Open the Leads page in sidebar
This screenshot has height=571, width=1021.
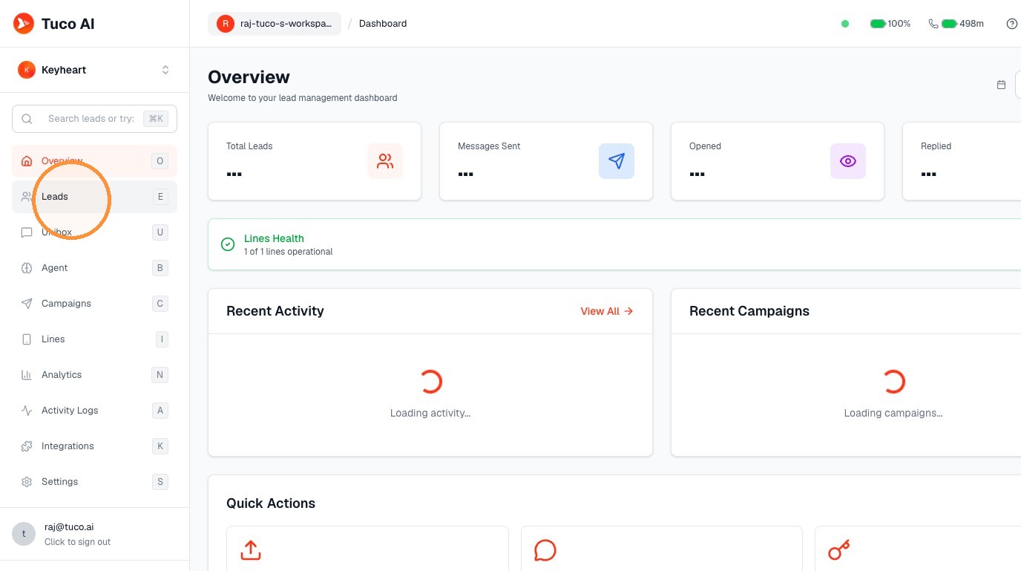click(x=95, y=197)
